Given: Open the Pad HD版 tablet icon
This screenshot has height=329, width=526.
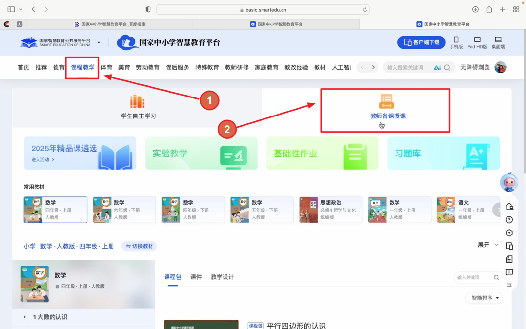Looking at the screenshot, I should pos(477,41).
